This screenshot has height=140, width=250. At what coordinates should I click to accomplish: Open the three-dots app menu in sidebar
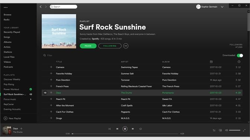[x=6, y=7]
